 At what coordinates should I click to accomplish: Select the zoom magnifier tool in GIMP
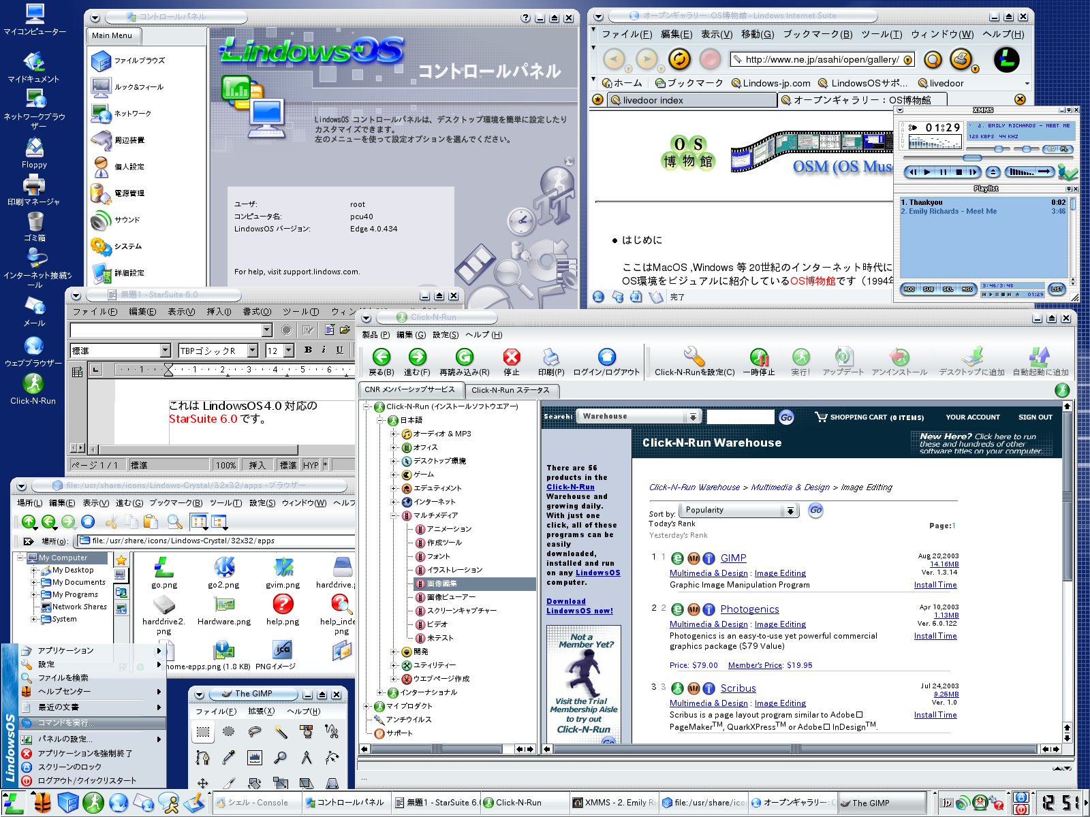(281, 757)
